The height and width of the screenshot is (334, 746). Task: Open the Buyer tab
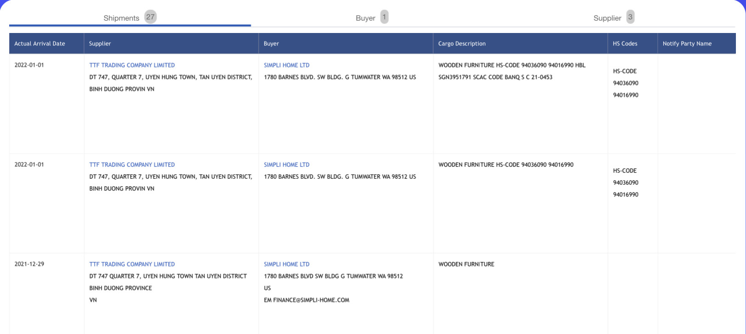(x=372, y=17)
